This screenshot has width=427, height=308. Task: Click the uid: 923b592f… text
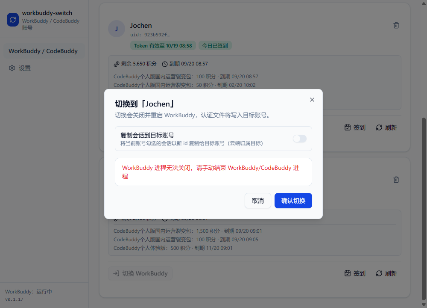(x=150, y=35)
